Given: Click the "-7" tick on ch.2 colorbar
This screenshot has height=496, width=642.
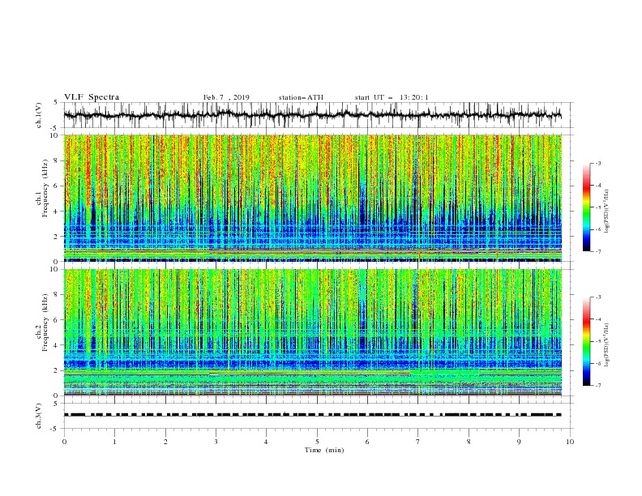Looking at the screenshot, I should tap(598, 386).
